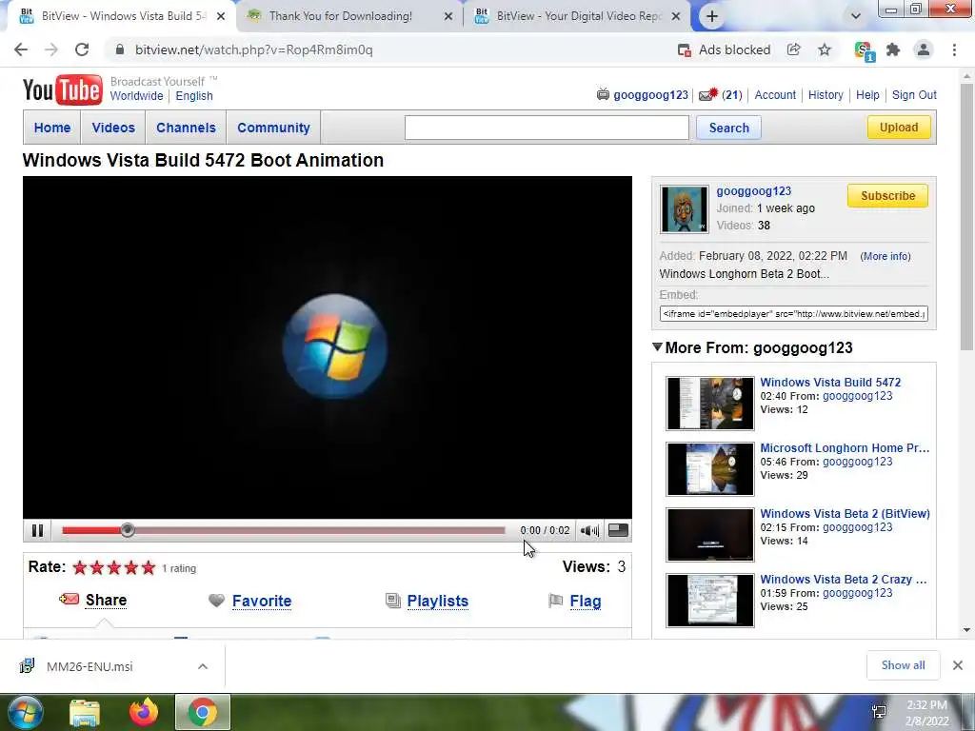
Task: Flag this video
Action: coord(586,602)
